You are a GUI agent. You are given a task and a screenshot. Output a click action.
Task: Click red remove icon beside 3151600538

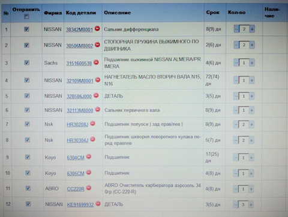coord(96,63)
